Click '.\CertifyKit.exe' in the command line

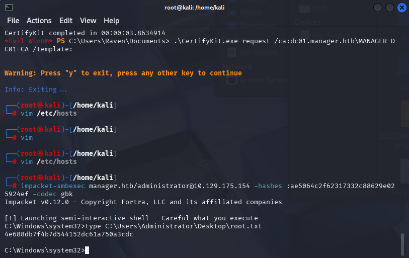[x=206, y=41]
